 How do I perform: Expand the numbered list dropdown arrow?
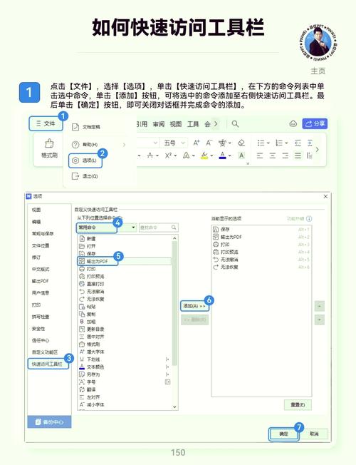click(286, 143)
